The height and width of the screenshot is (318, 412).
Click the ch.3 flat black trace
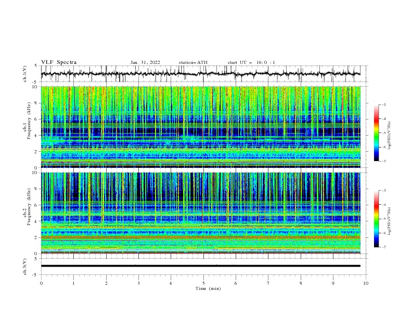(x=200, y=266)
